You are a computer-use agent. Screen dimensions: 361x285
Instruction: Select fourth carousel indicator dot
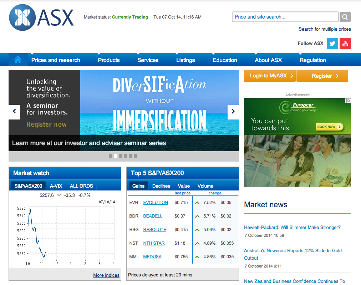tap(126, 156)
